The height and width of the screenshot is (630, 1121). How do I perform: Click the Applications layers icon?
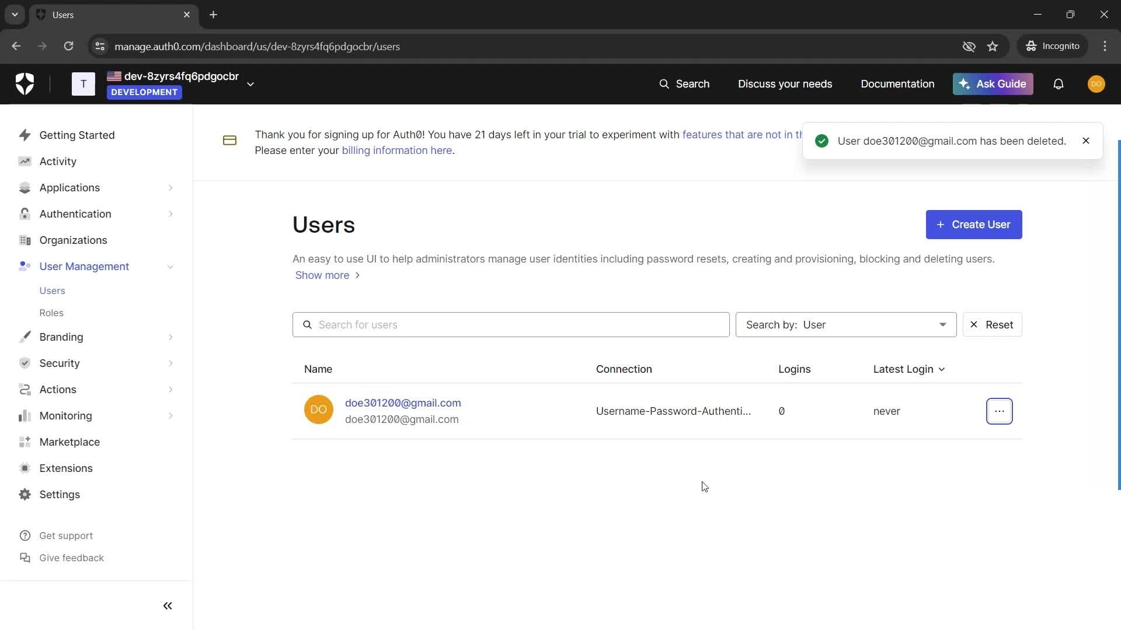[x=25, y=188]
